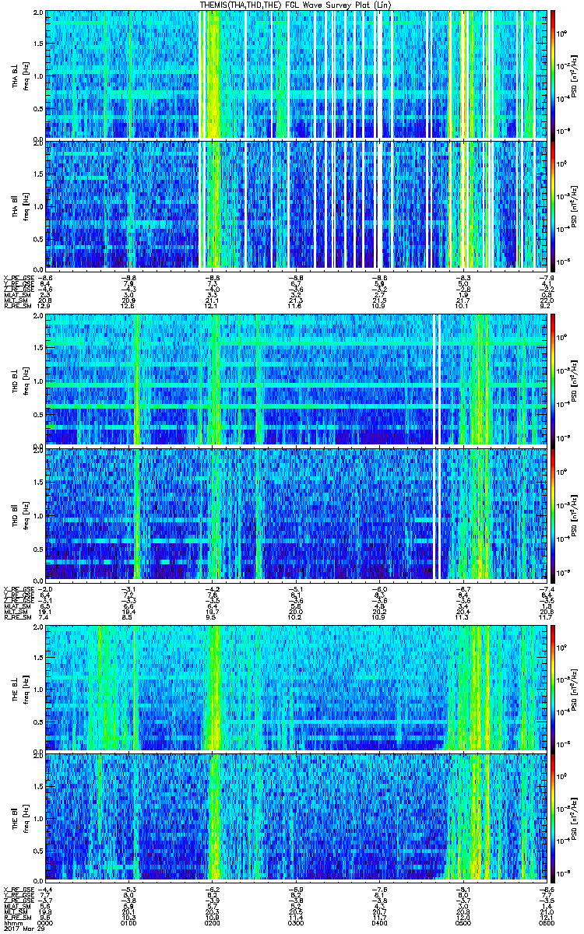
Task: Click the 'hhmm' time-format label
Action: point(12,922)
